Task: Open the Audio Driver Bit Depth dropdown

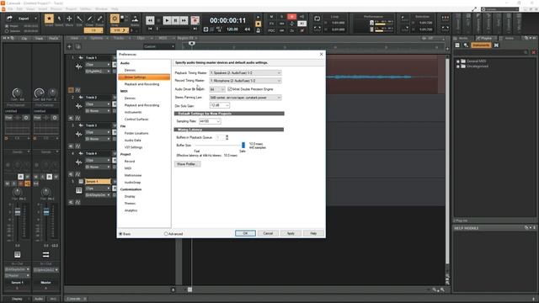Action: pos(217,89)
